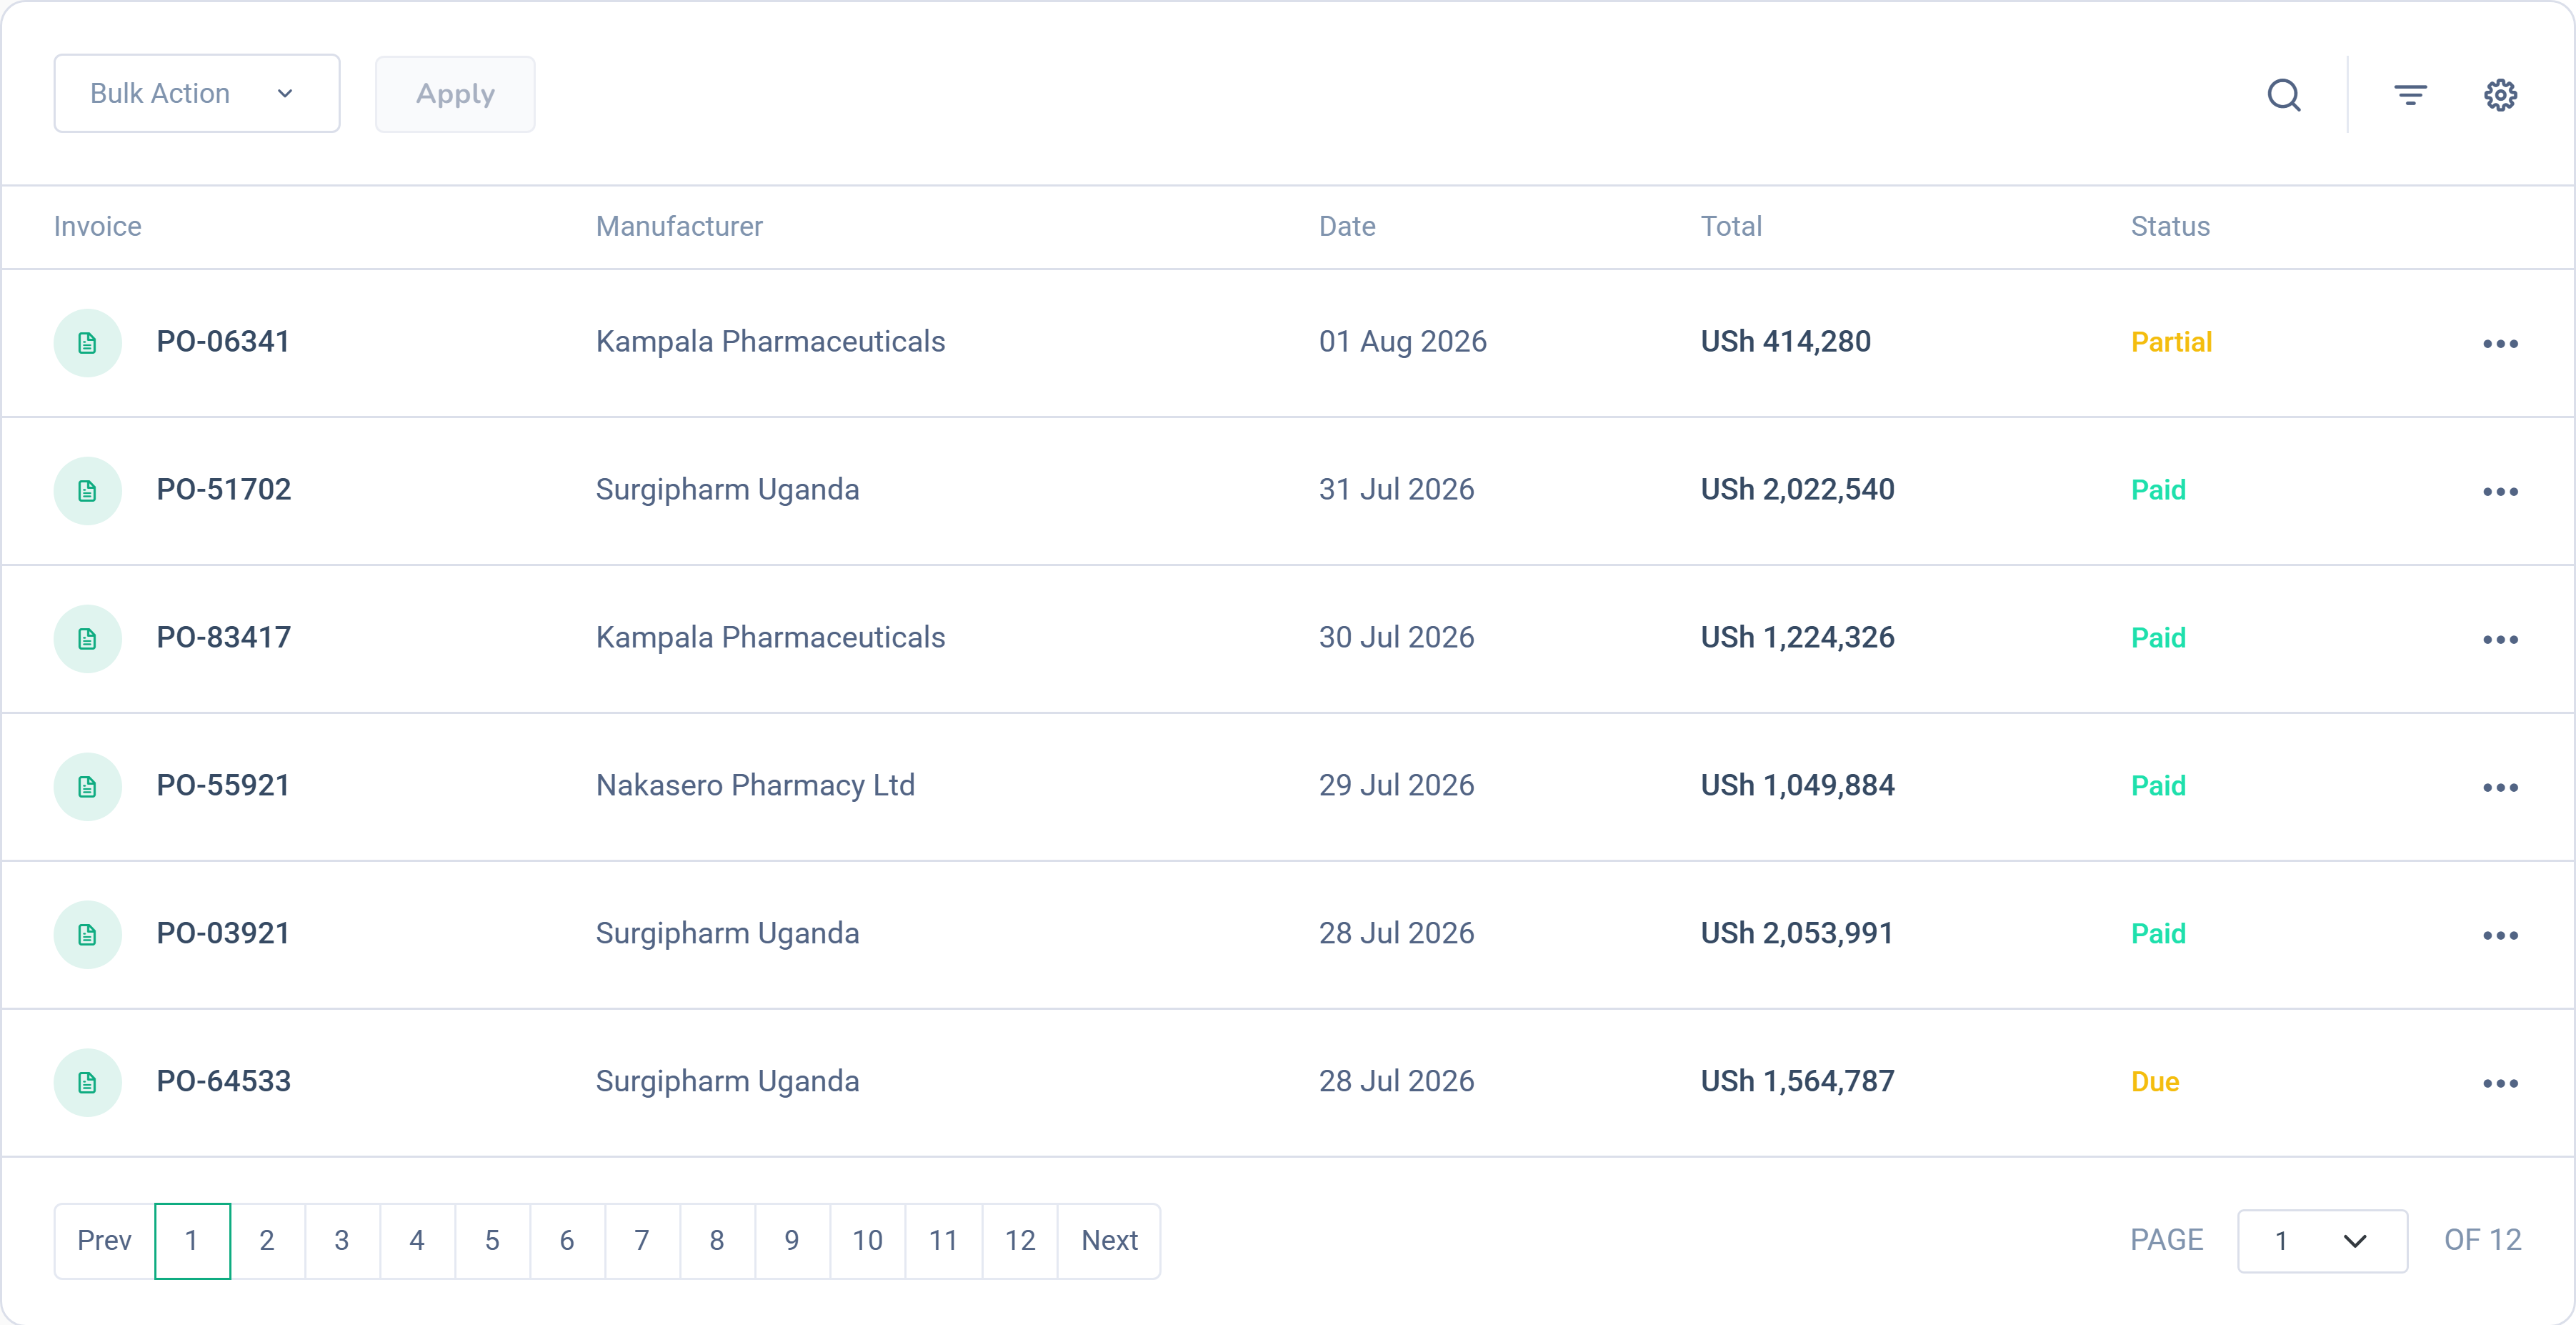Jump to page 6 in pagination
The image size is (2576, 1325).
pyautogui.click(x=567, y=1241)
